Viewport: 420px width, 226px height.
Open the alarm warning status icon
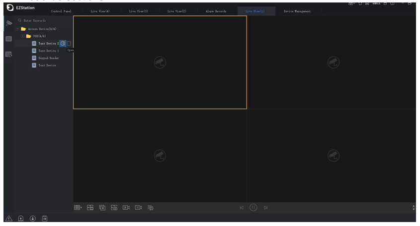click(x=9, y=219)
